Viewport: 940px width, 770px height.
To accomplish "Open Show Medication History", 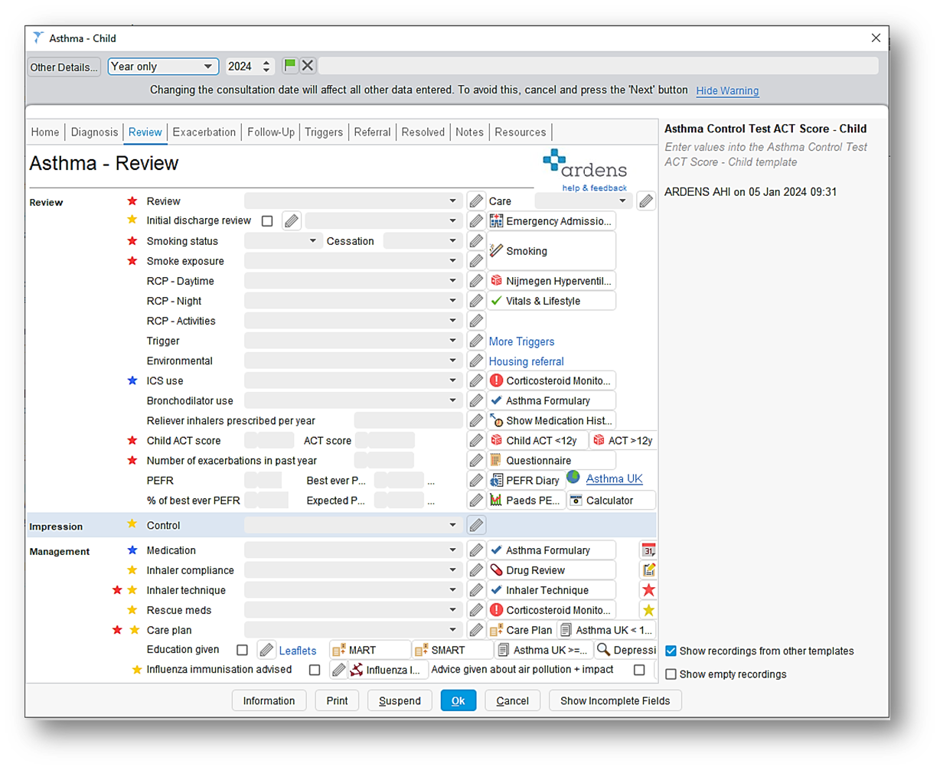I will pos(551,420).
